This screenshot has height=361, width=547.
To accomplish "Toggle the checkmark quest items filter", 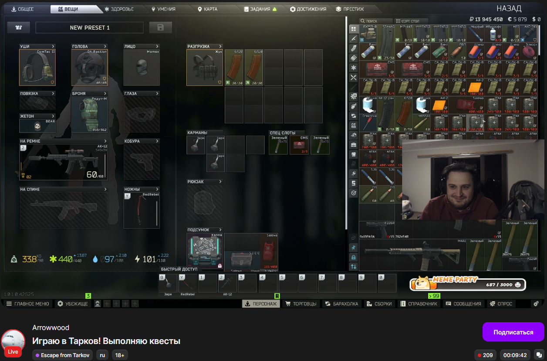I will (x=354, y=193).
